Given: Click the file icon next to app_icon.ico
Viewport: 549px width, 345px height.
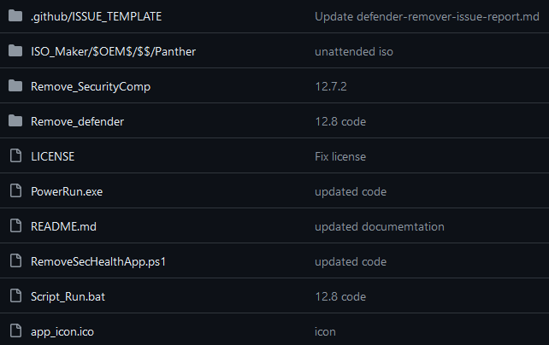Looking at the screenshot, I should [15, 331].
